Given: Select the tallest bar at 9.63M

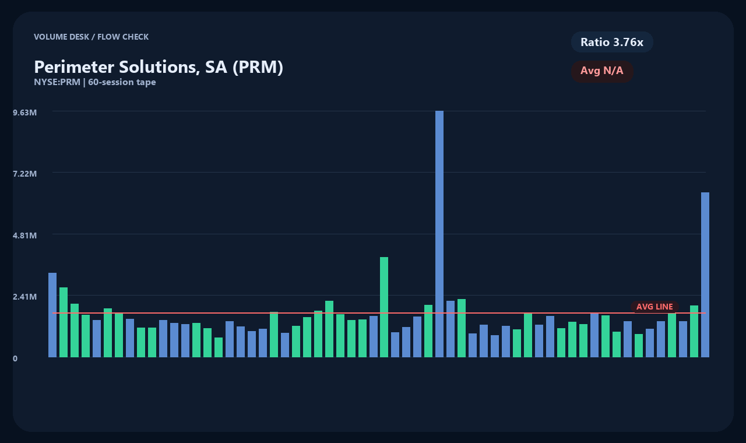Looking at the screenshot, I should click(x=439, y=234).
